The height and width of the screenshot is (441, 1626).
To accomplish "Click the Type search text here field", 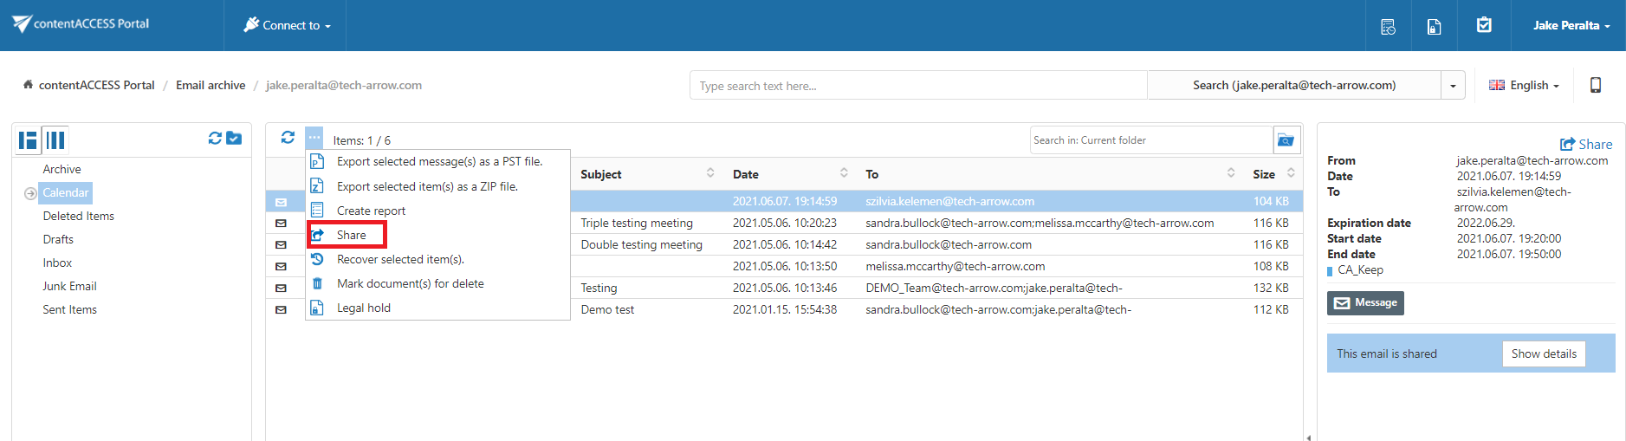I will click(x=917, y=86).
